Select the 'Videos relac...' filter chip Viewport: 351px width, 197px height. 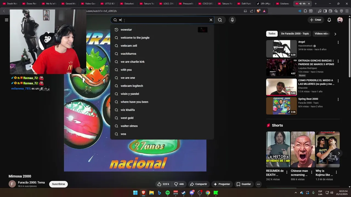coord(322,34)
